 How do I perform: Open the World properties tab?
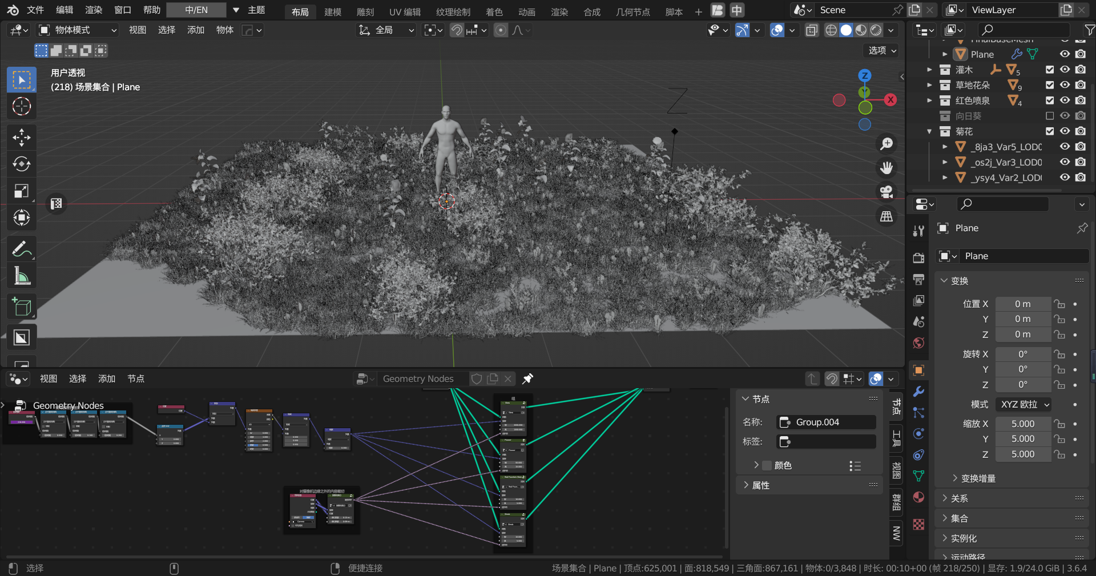[918, 343]
